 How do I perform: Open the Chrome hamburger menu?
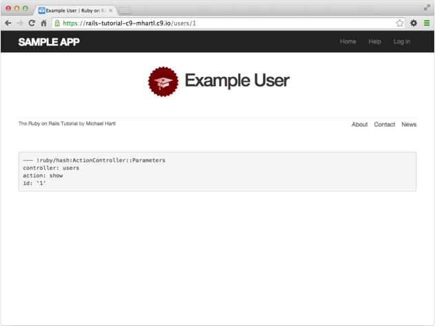pos(427,23)
